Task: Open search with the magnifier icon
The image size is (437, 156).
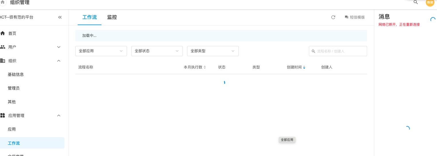Action: pos(416,2)
